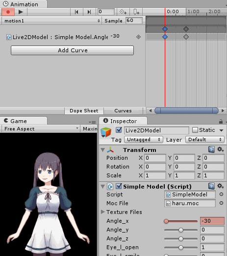
Task: Toggle the Simple Model script enabled checkbox
Action: click(119, 186)
